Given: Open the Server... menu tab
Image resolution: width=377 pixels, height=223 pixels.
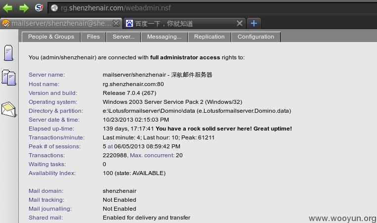Looking at the screenshot, I should [124, 37].
